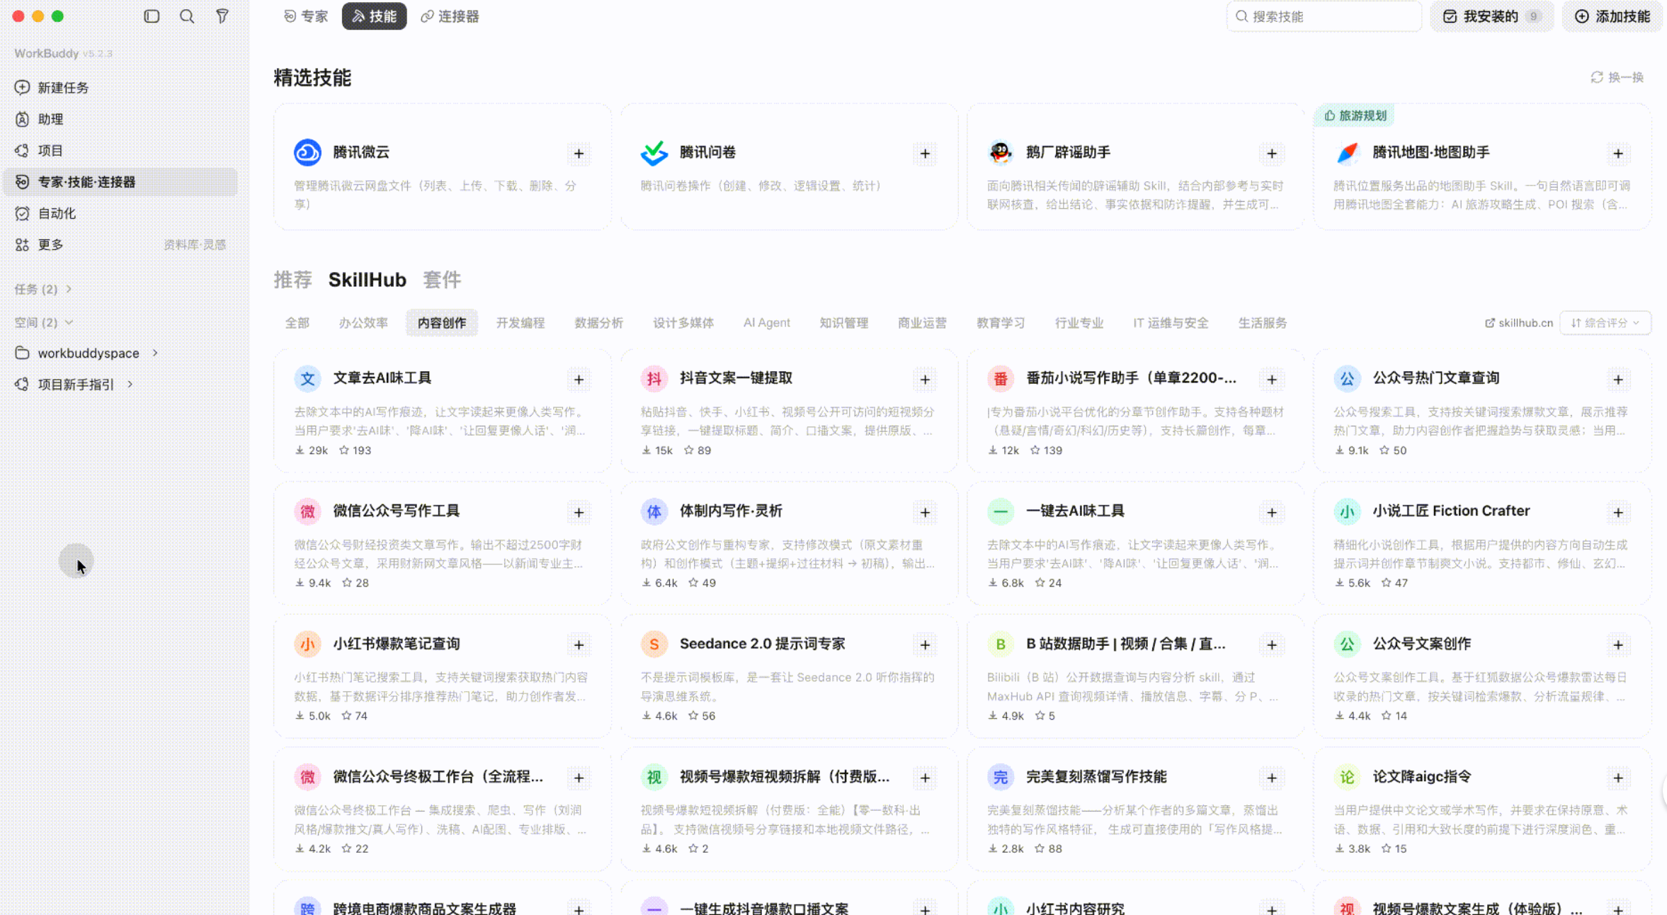The width and height of the screenshot is (1667, 915).
Task: Add the 腾讯地图·地图助手 skill with its plus
Action: click(x=1618, y=154)
